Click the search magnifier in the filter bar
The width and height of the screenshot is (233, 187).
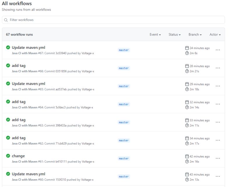point(6,19)
